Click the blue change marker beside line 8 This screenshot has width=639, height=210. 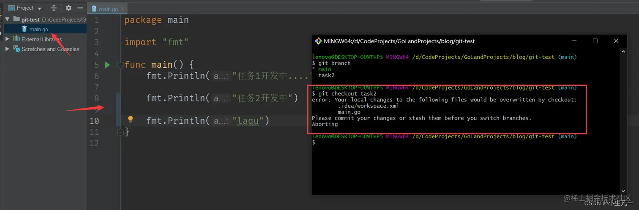117,98
